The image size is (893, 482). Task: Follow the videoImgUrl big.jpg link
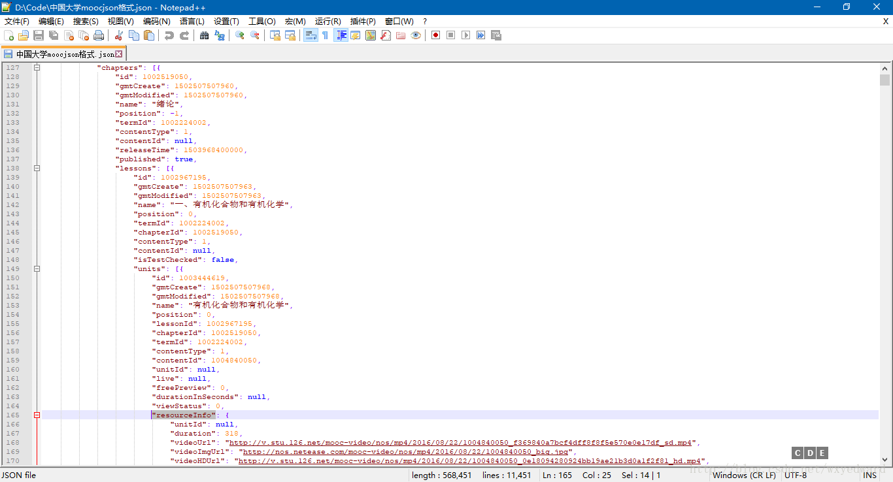pos(405,452)
